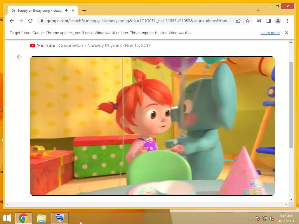Go back with the browser back arrow
299x224 pixels.
(x=12, y=21)
